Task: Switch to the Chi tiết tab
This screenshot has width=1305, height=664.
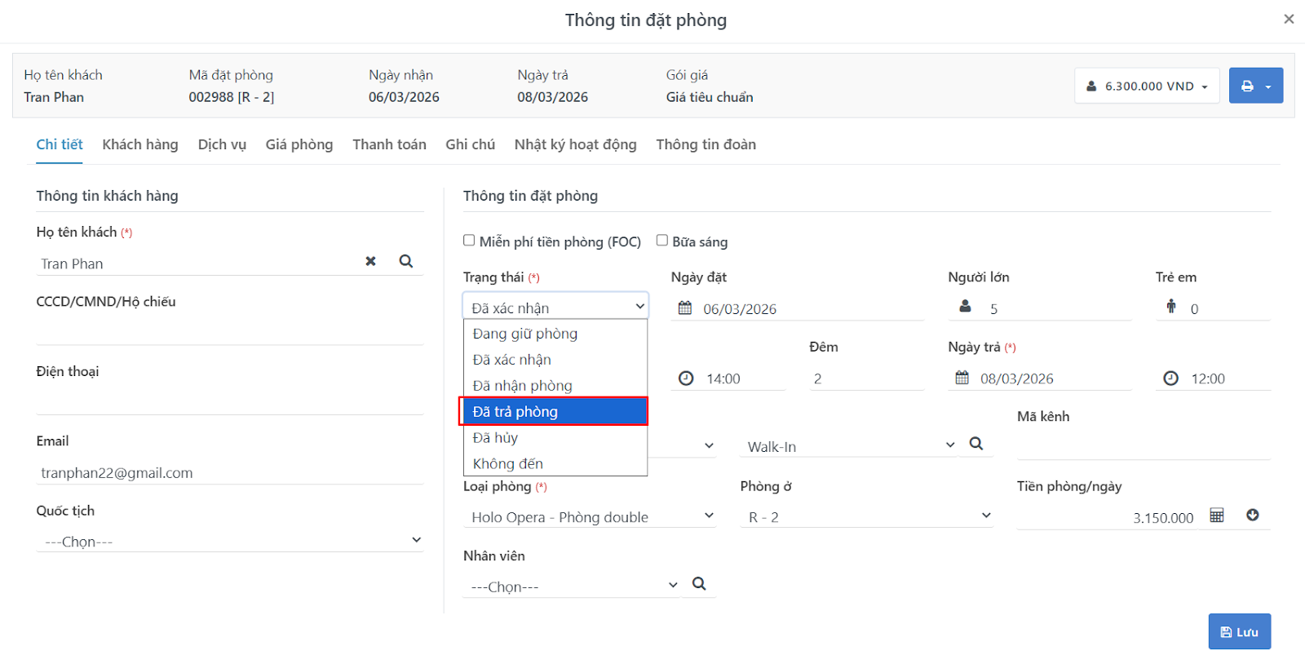Action: [x=60, y=144]
